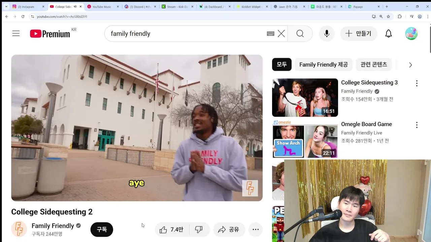Click the main video player
The image size is (431, 242).
tap(137, 128)
